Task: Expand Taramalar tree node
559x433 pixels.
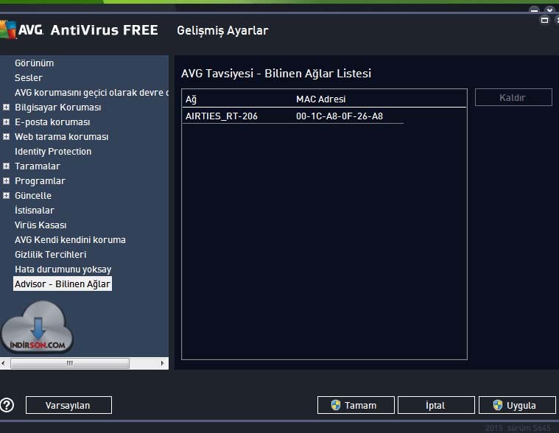Action: [x=6, y=166]
